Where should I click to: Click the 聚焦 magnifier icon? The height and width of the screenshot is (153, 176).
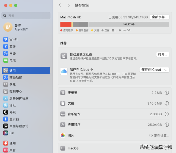[5, 84]
